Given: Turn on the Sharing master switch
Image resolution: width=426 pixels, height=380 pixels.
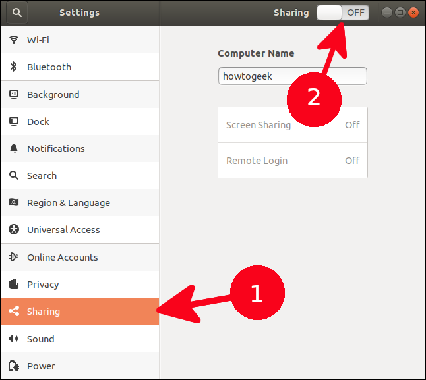Looking at the screenshot, I should point(343,13).
